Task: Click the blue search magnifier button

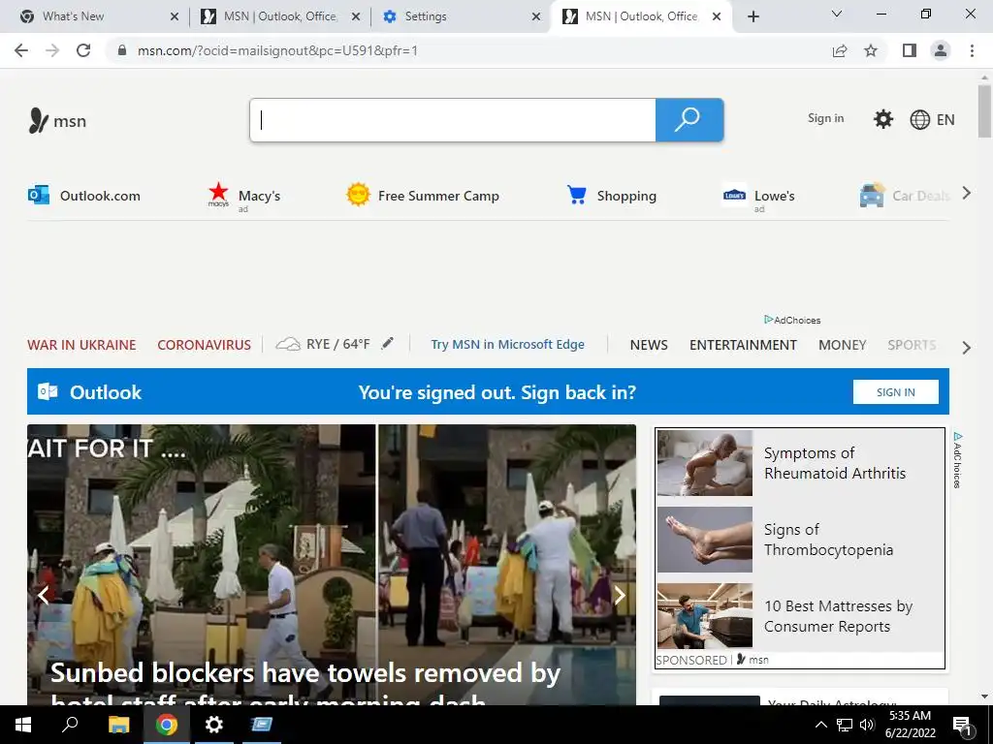Action: (x=689, y=119)
